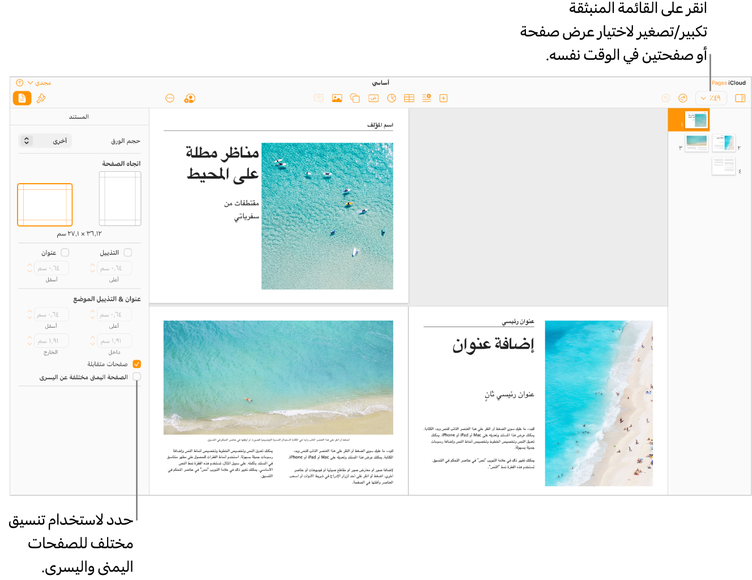Click the stepper beside the داخل field
The image size is (752, 580).
click(x=92, y=341)
